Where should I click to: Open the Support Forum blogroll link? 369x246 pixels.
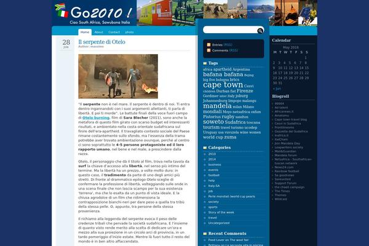285,183
